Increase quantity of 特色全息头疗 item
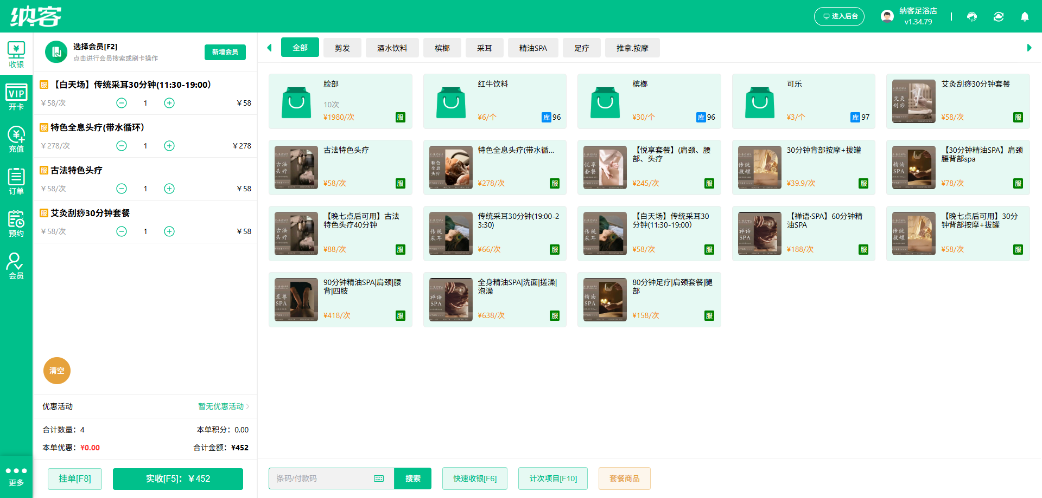The height and width of the screenshot is (498, 1042). click(169, 146)
